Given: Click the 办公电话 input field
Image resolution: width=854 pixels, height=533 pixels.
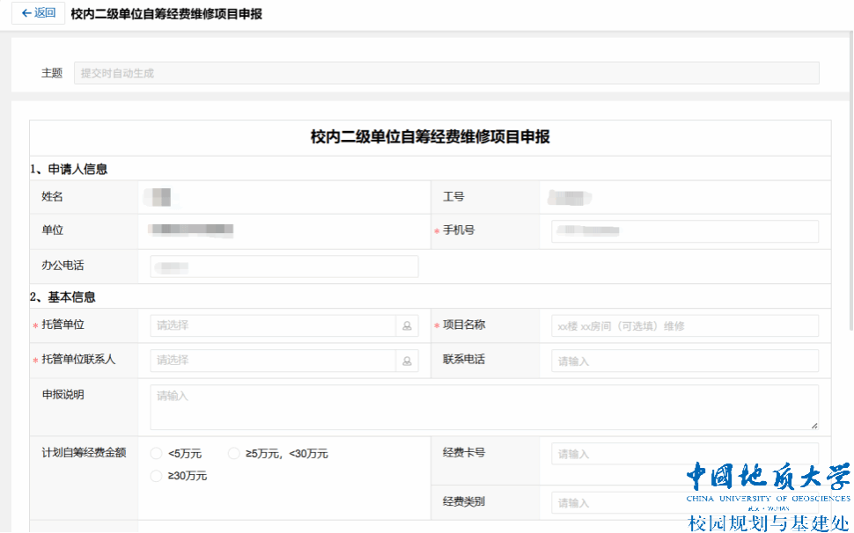Looking at the screenshot, I should coord(283,266).
